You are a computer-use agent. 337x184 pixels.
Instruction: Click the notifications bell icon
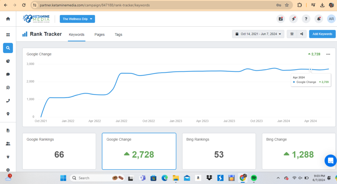(319, 19)
